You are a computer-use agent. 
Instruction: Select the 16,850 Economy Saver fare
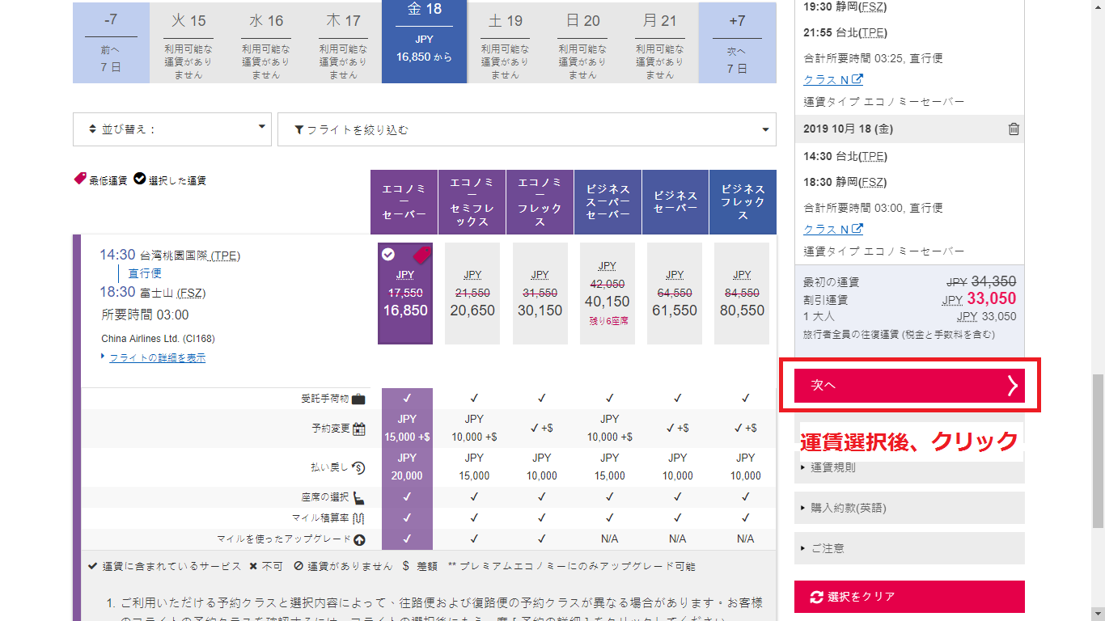(x=405, y=294)
